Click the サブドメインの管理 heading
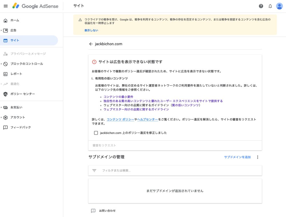Viewport: 286px width, 217px height. point(106,157)
